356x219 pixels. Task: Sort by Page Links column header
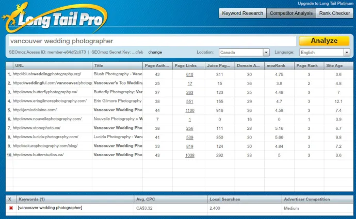[x=189, y=65]
